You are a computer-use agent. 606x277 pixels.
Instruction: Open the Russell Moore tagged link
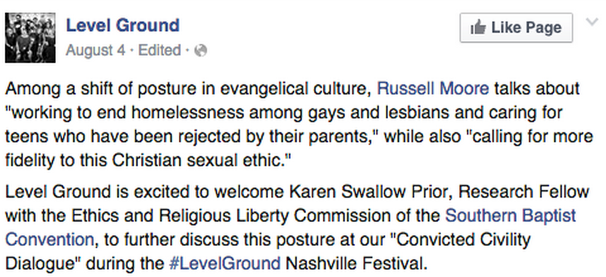pos(433,89)
